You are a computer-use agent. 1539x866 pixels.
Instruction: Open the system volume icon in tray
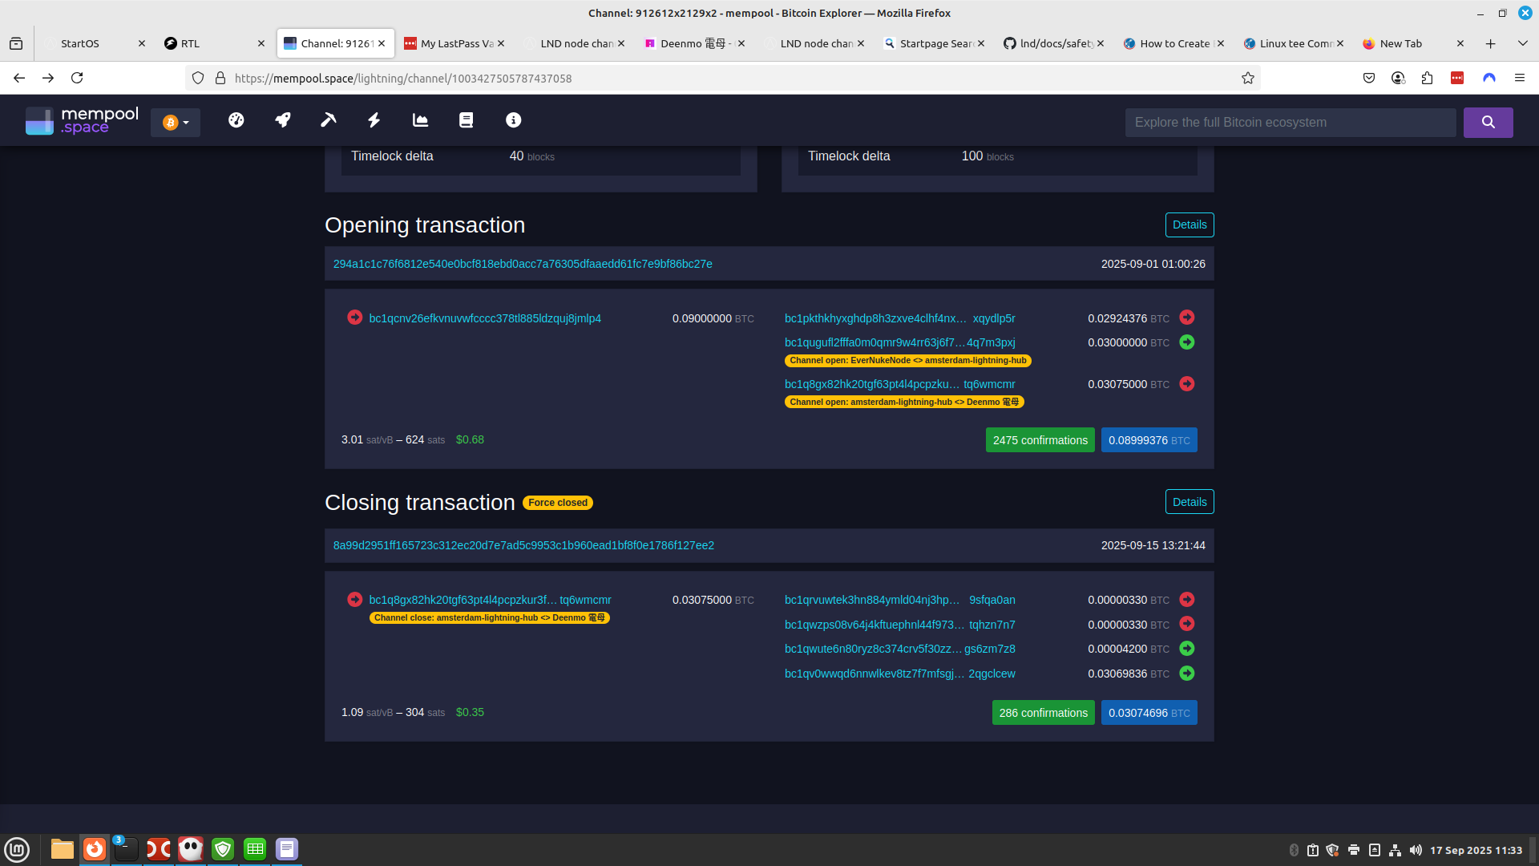pyautogui.click(x=1416, y=850)
